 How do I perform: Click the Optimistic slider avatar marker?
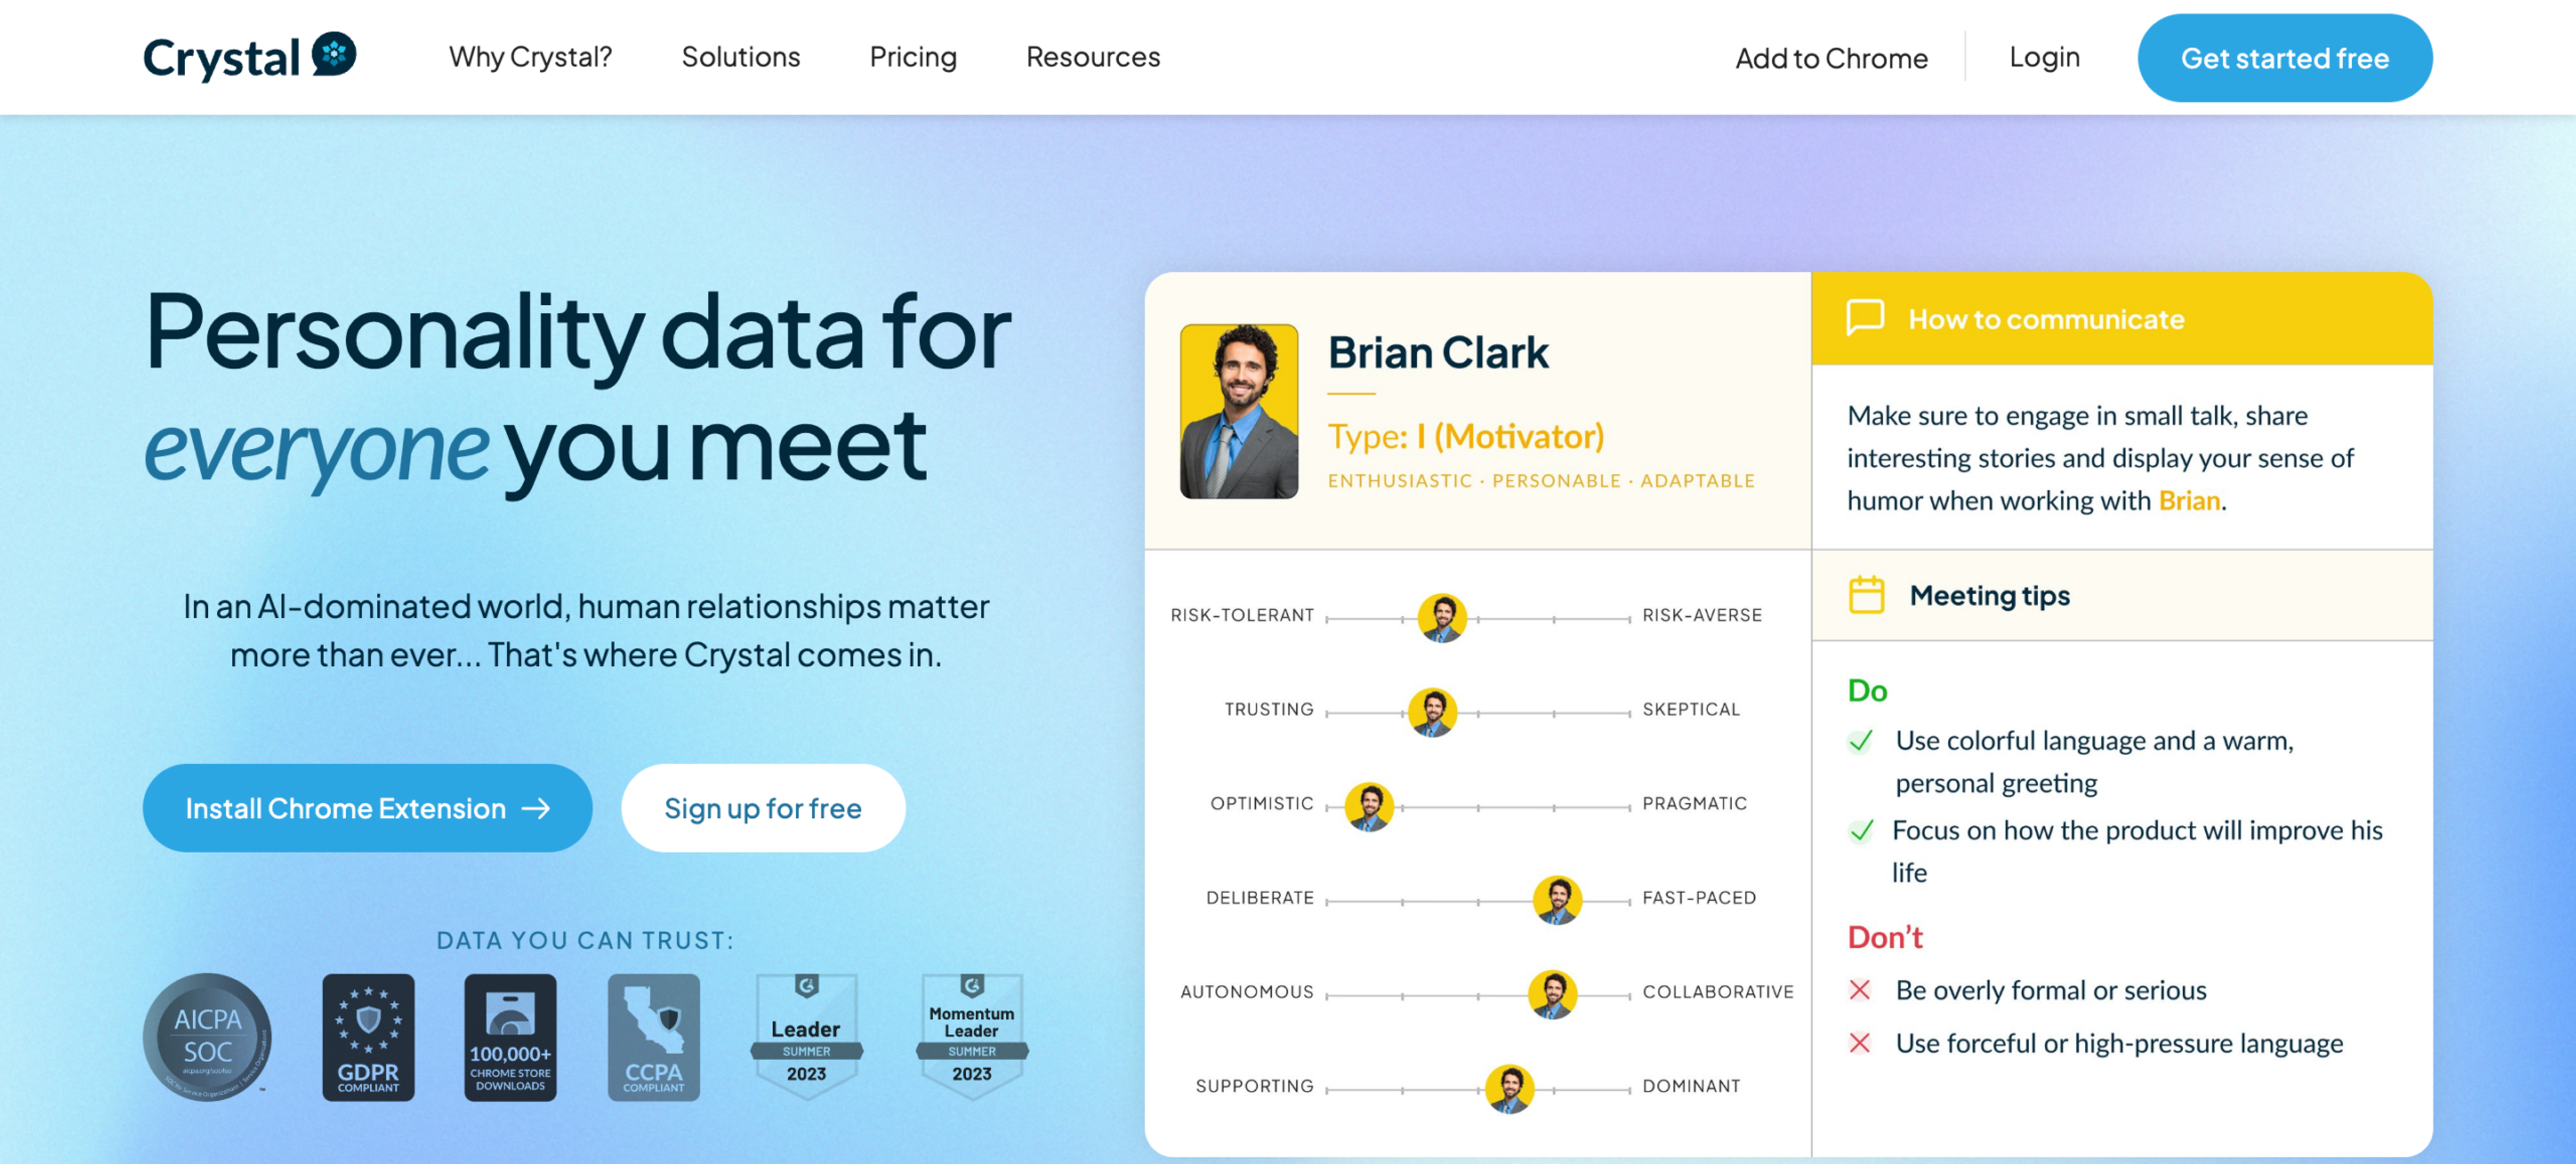pos(1369,807)
